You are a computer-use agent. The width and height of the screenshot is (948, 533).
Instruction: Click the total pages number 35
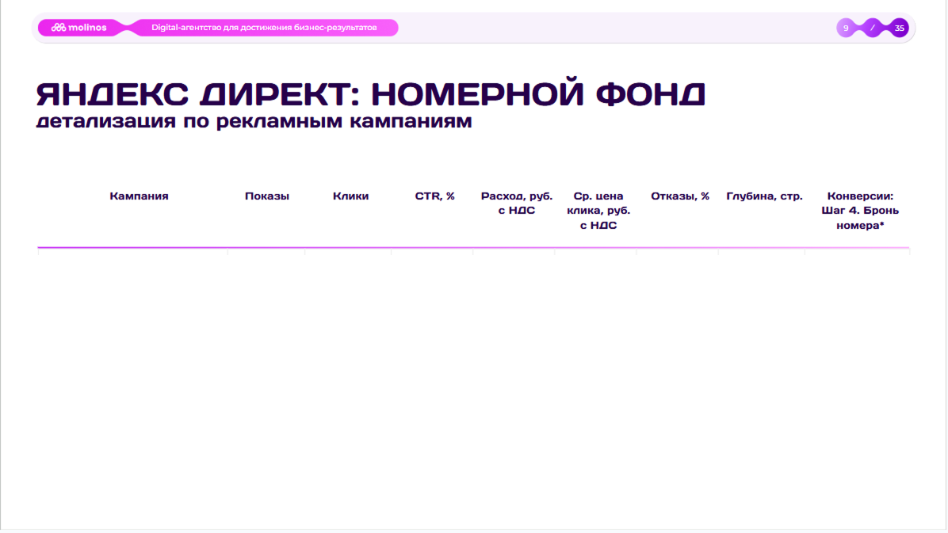(899, 28)
